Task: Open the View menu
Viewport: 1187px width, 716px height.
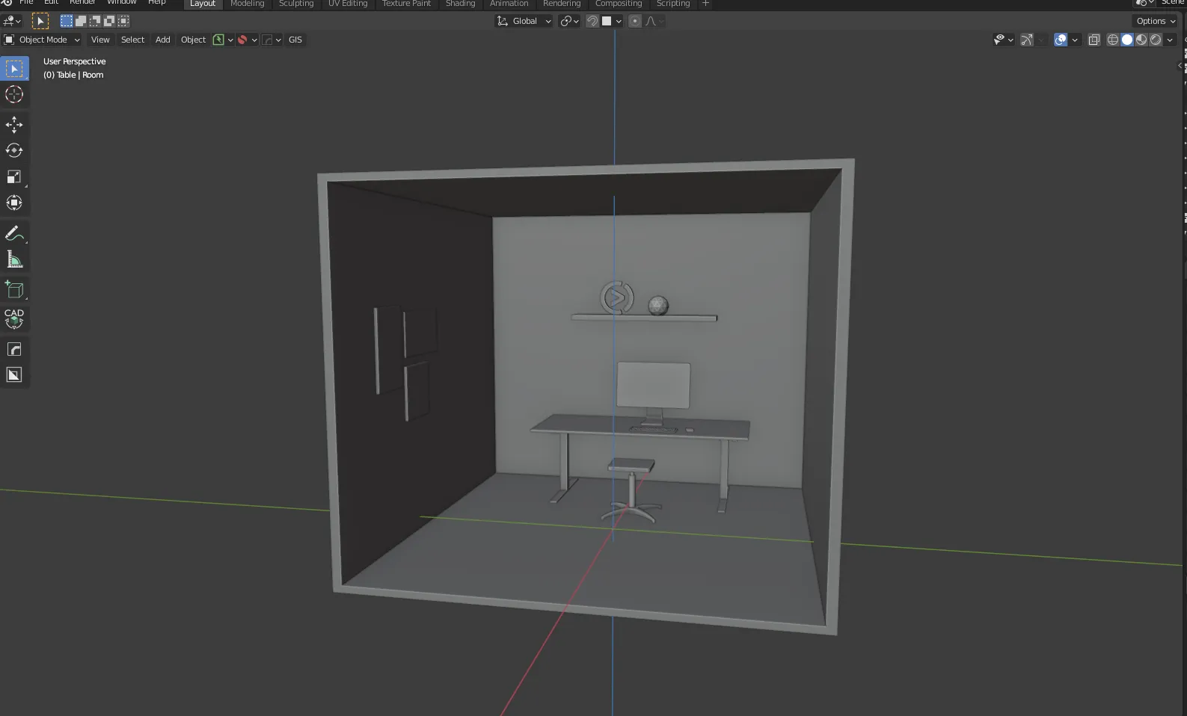Action: coord(100,40)
